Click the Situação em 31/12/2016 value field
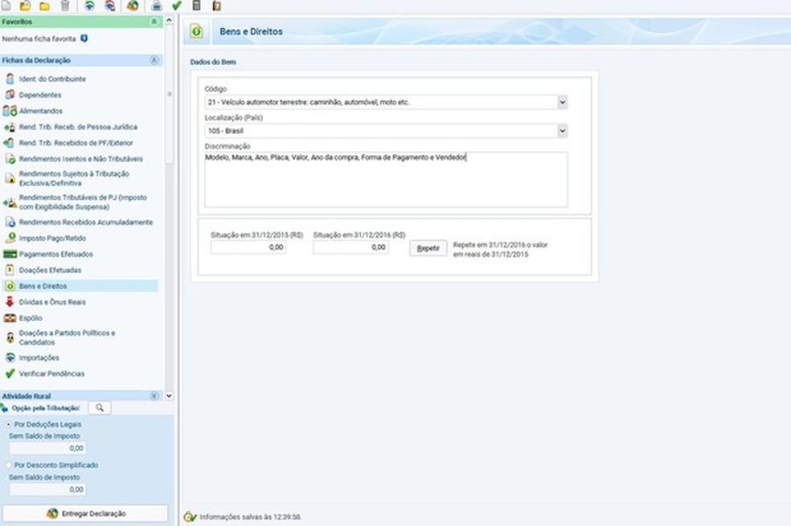Image resolution: width=791 pixels, height=526 pixels. (x=350, y=247)
